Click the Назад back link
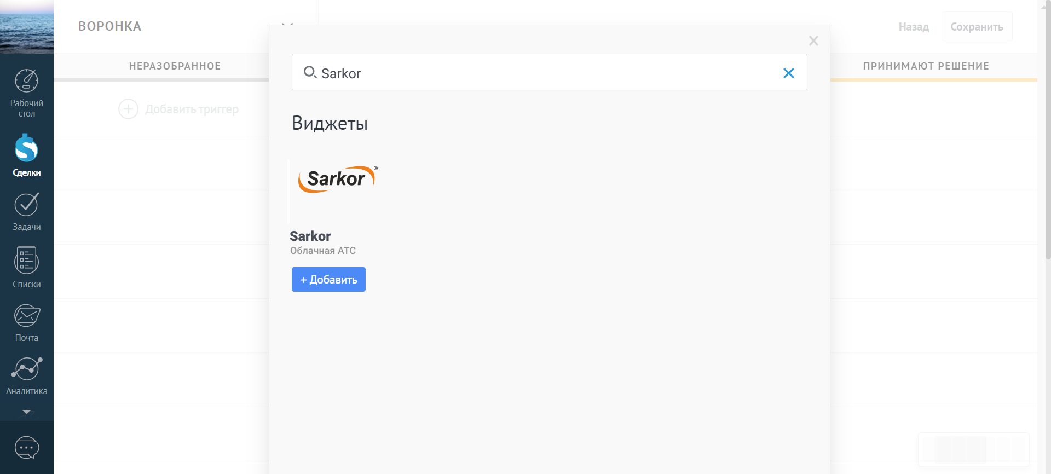This screenshot has height=474, width=1051. point(914,27)
